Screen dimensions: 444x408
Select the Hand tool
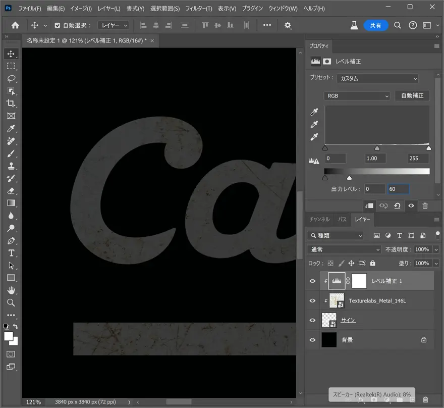pyautogui.click(x=11, y=290)
